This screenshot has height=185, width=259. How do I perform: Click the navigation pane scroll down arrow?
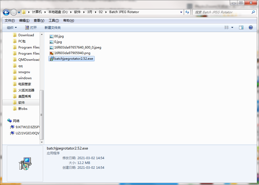pos(42,142)
